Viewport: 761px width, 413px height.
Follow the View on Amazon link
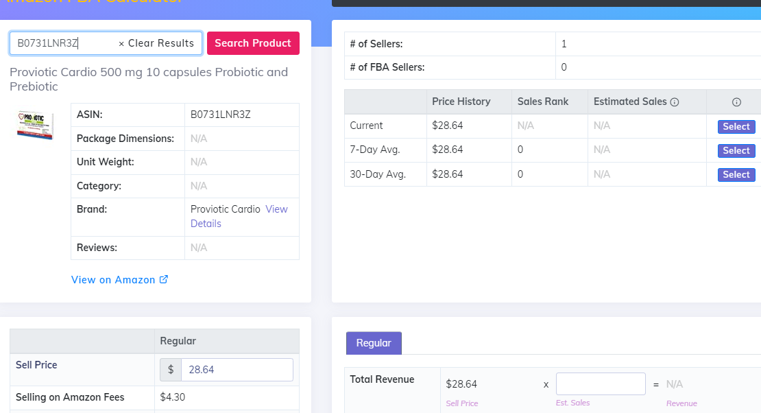pyautogui.click(x=113, y=280)
